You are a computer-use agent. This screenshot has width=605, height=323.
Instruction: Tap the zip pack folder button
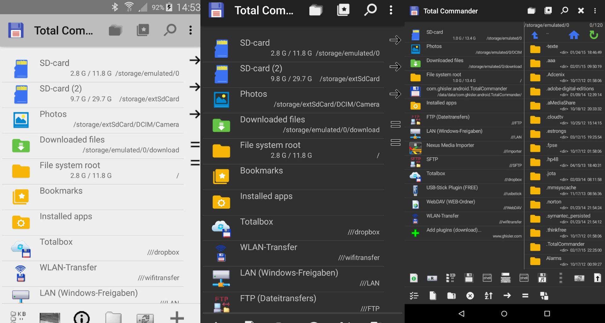(x=452, y=296)
